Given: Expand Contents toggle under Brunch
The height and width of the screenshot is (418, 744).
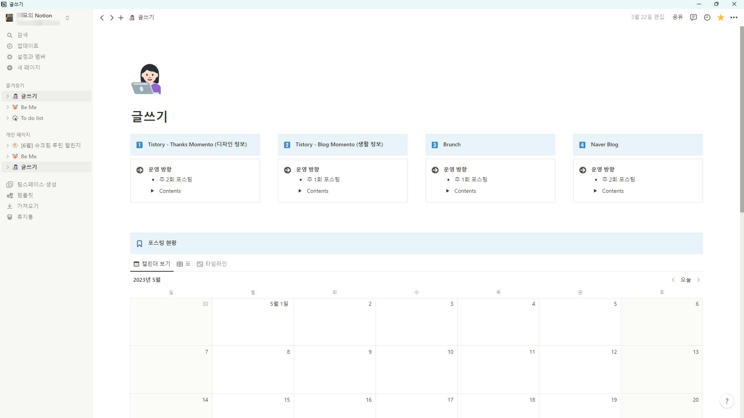Looking at the screenshot, I should 448,191.
